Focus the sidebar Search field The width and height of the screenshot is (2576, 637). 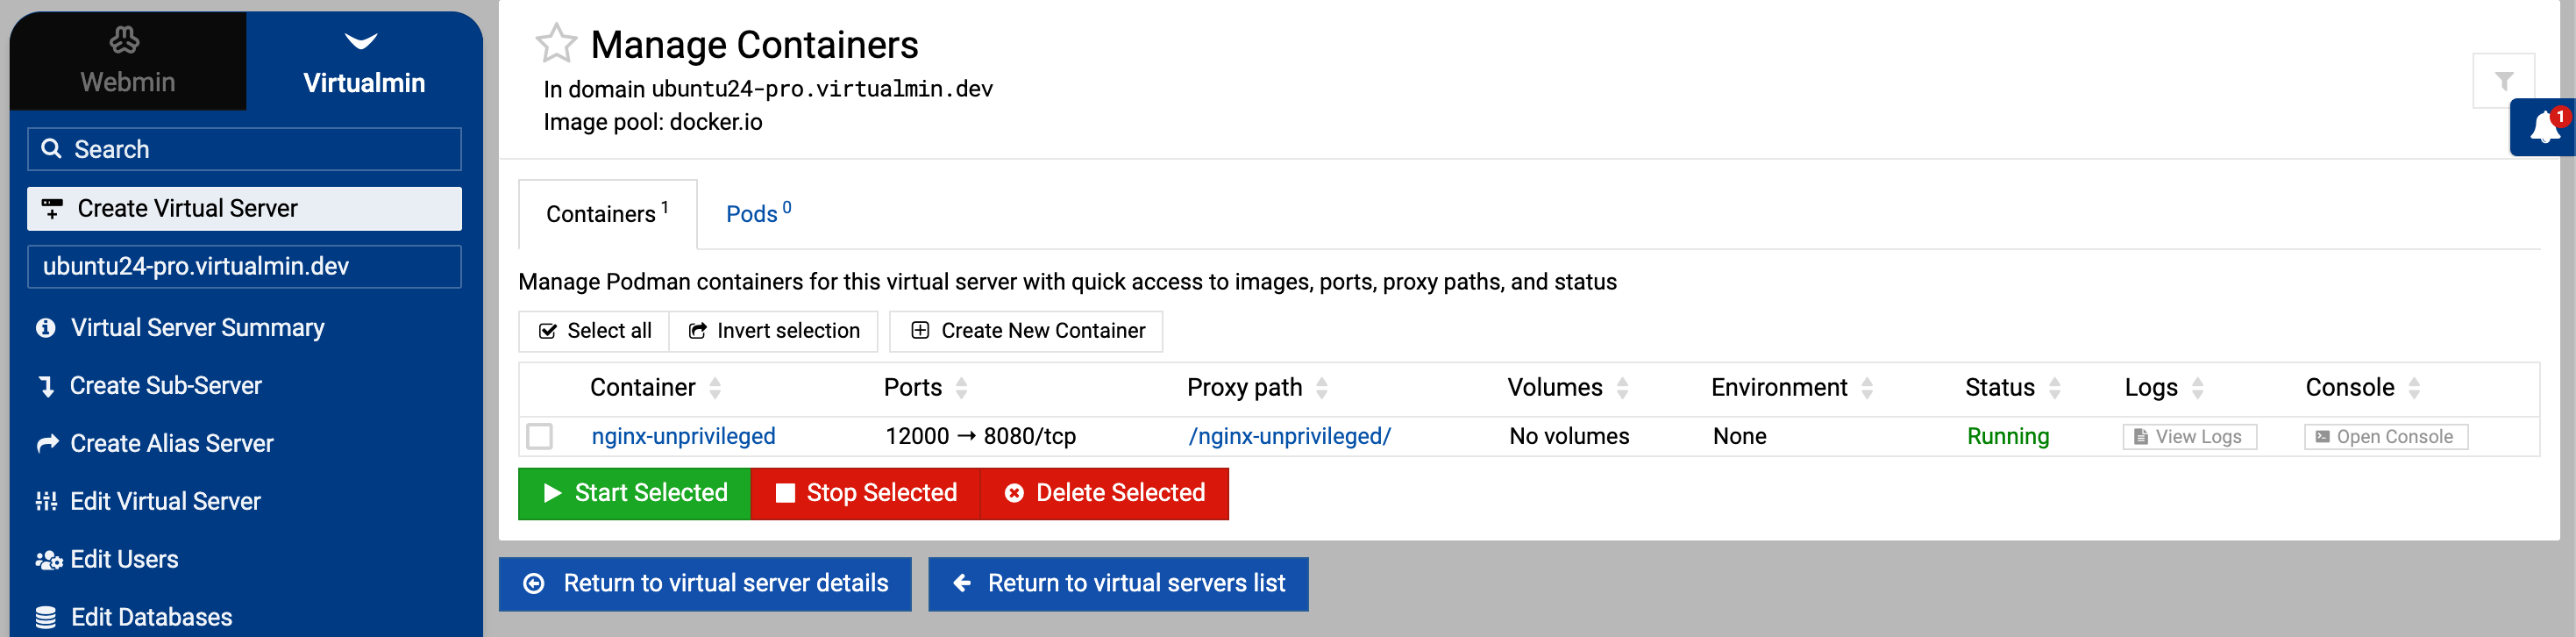coord(244,149)
